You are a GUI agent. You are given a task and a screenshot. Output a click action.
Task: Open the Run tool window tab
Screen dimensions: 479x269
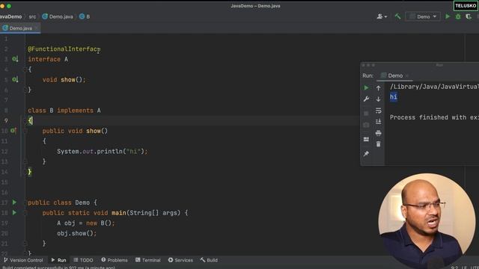tap(58, 260)
